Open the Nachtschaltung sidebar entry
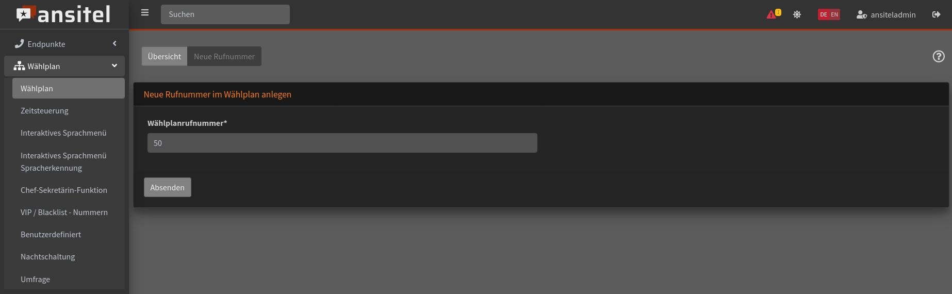 coord(48,256)
